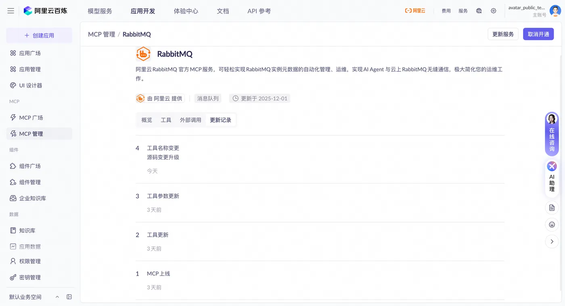Click the user avatar picture
This screenshot has height=306, width=565.
tap(555, 11)
